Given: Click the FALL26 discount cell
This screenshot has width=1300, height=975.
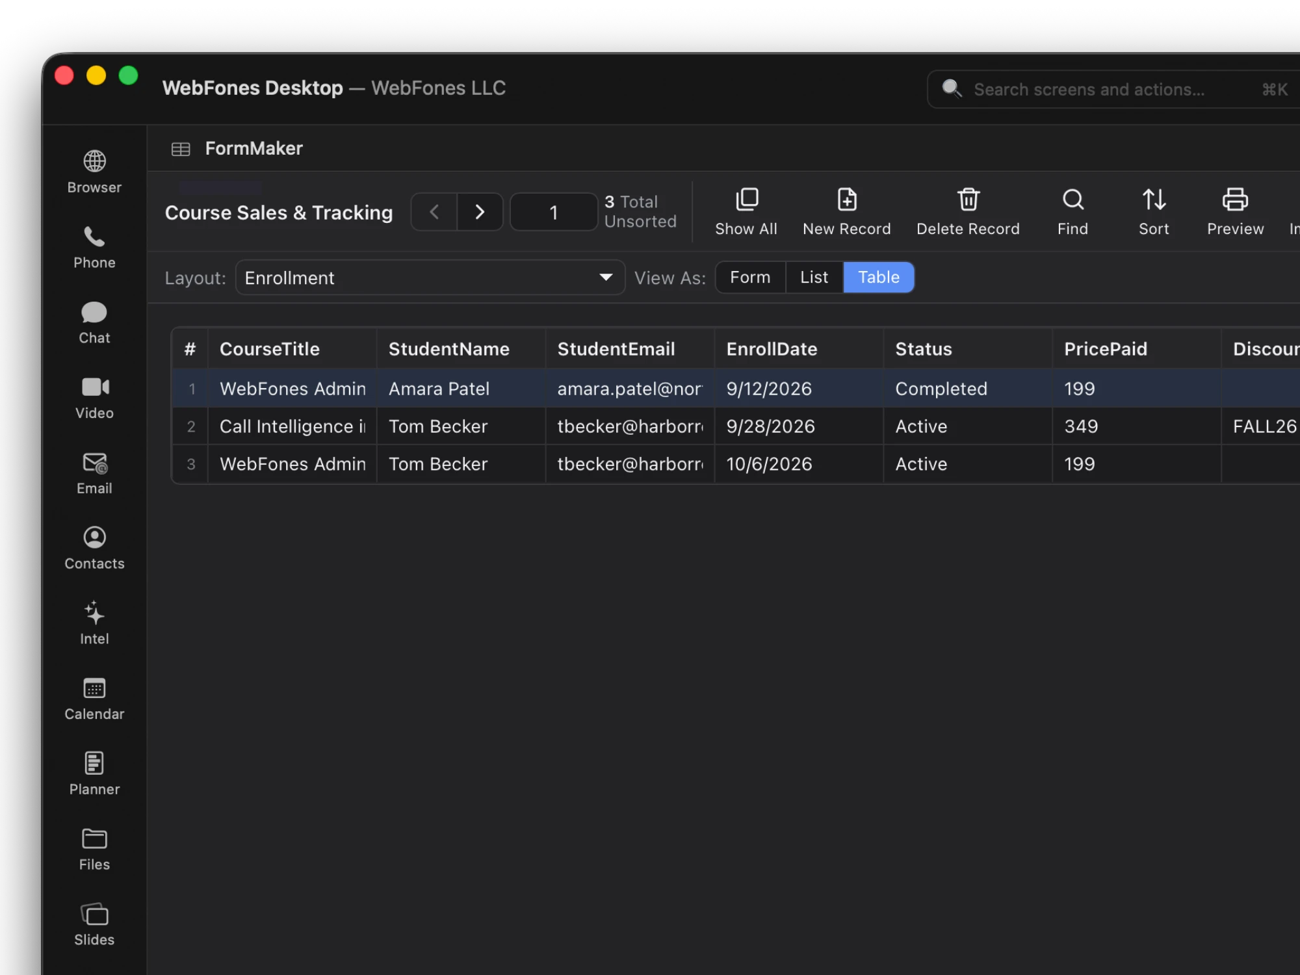Looking at the screenshot, I should pos(1261,426).
